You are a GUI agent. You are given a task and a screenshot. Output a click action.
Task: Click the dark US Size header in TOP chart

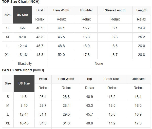pyautogui.click(x=22, y=15)
